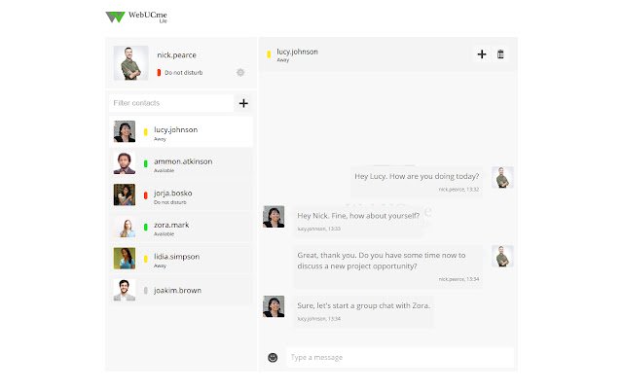Click zora.mark's avatar picture
623x389 pixels.
click(125, 227)
